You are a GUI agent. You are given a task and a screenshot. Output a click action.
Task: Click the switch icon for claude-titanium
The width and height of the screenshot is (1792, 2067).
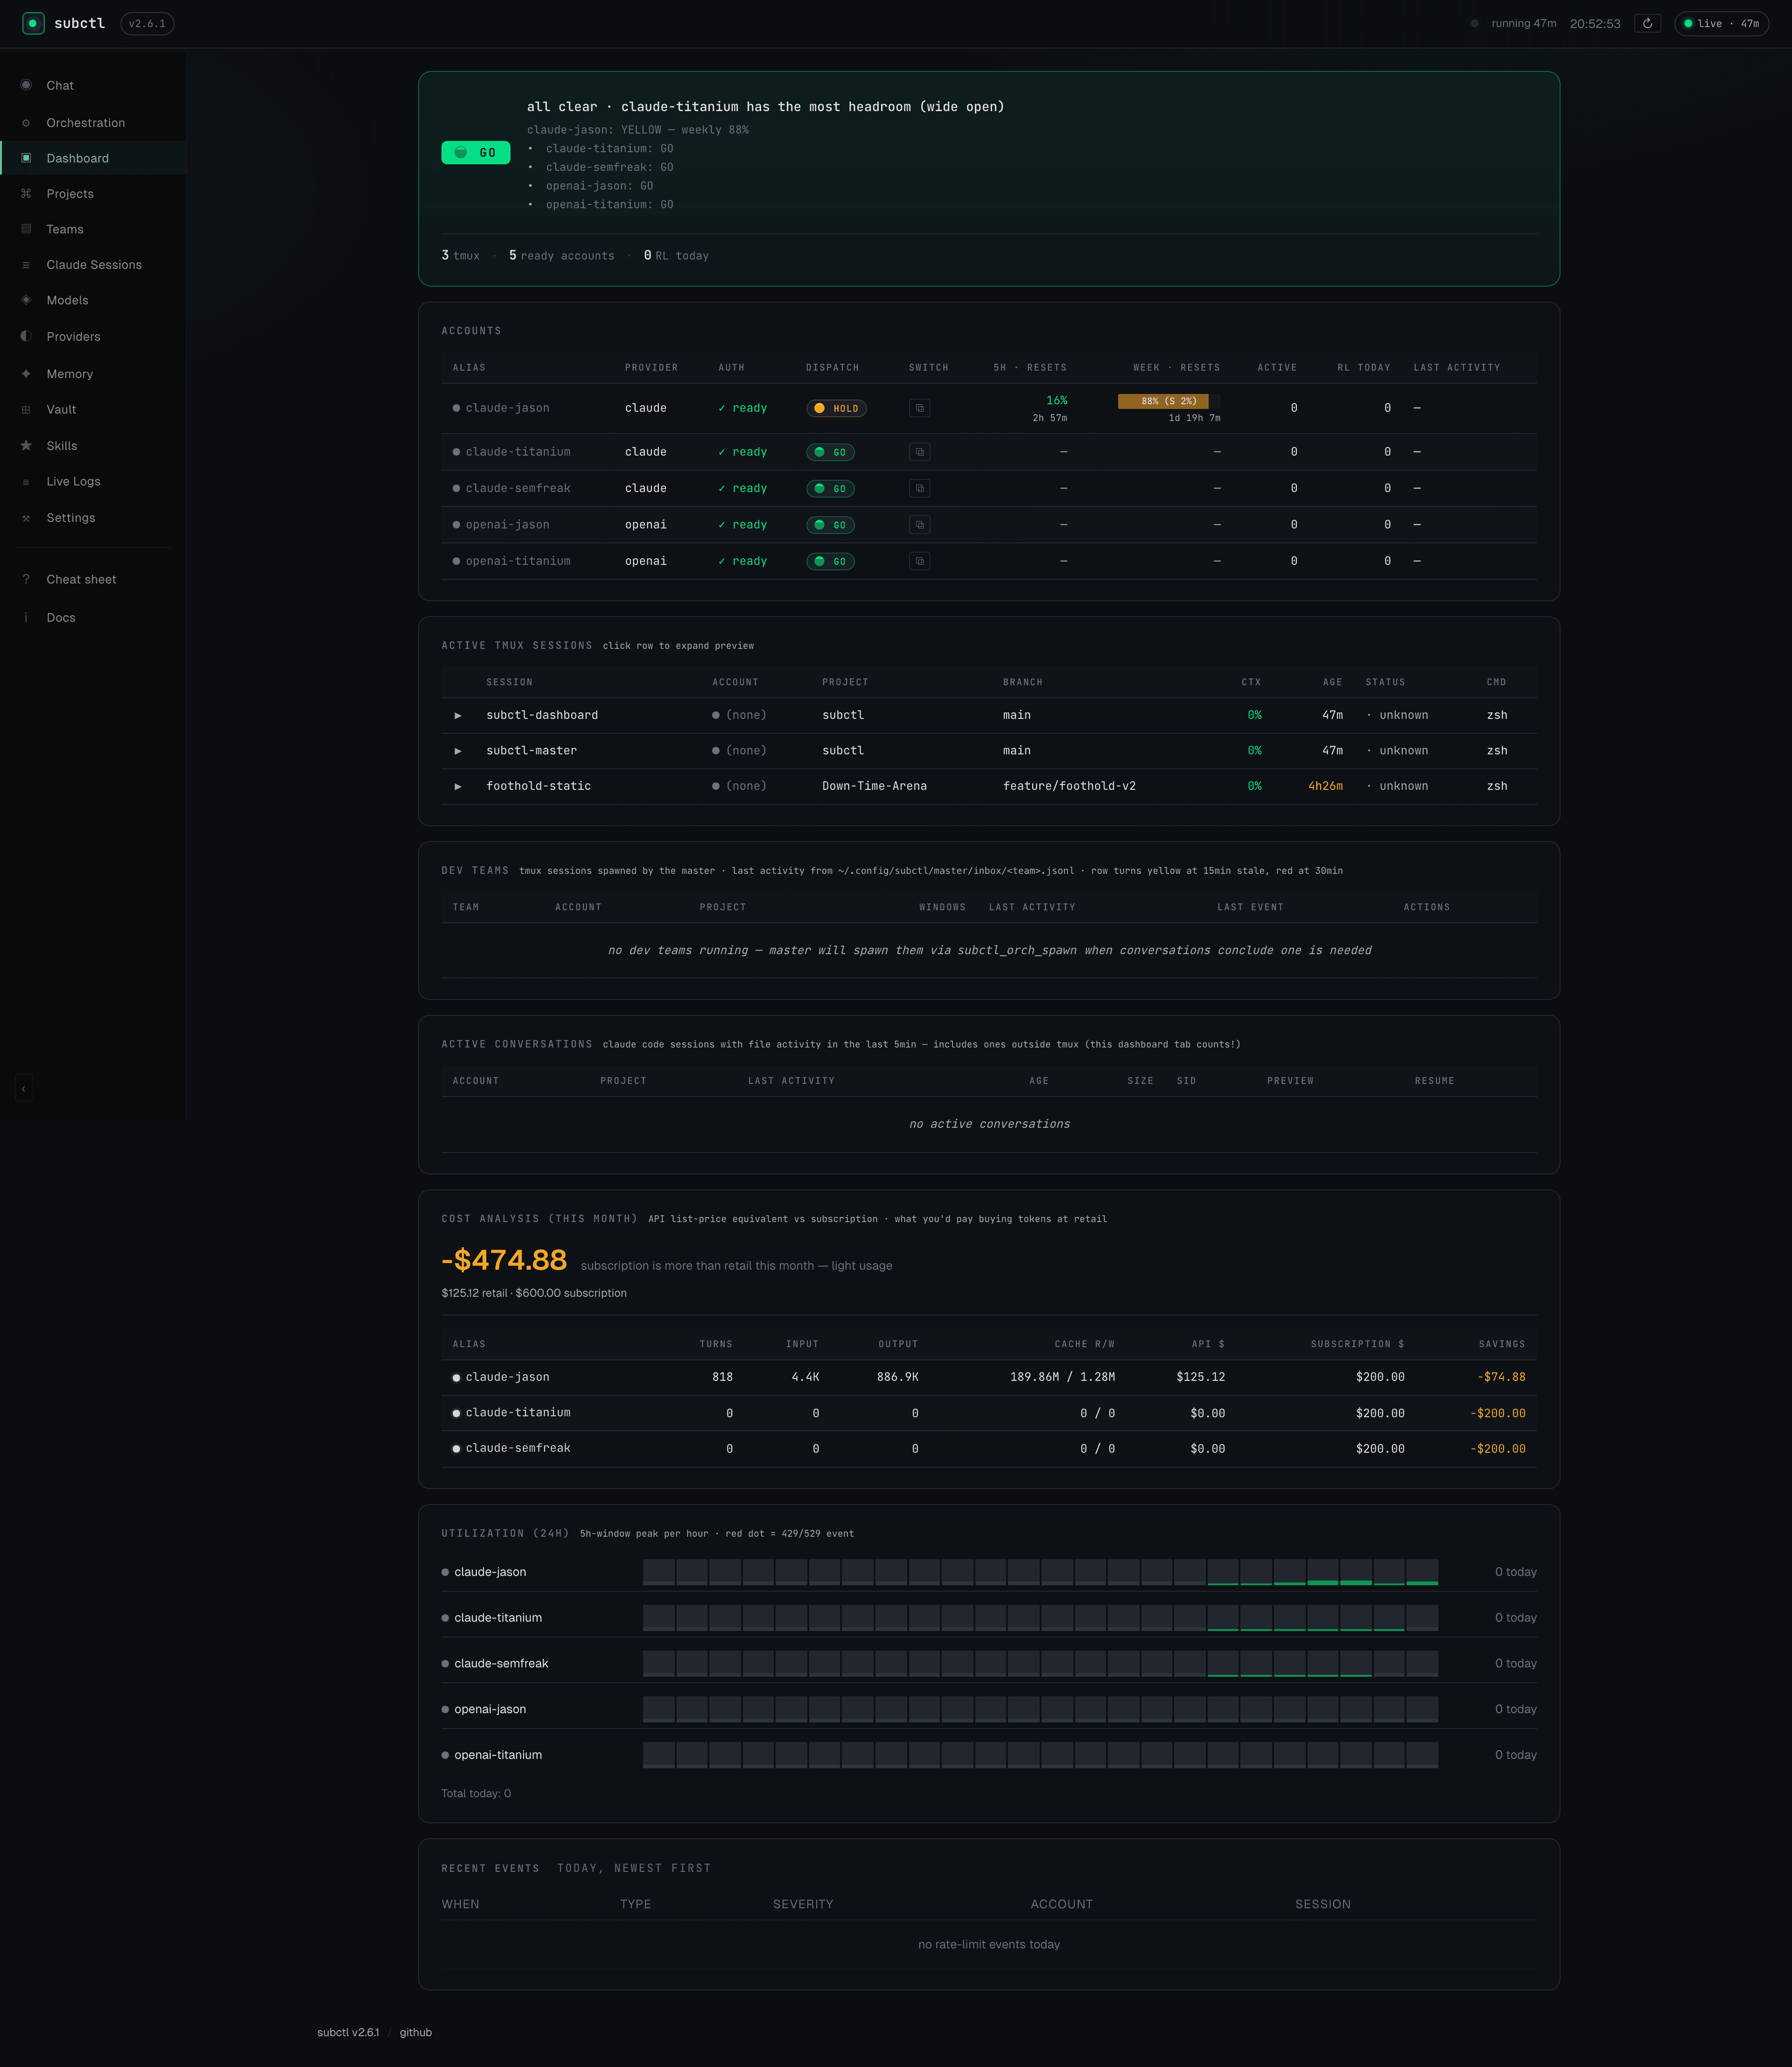(919, 452)
